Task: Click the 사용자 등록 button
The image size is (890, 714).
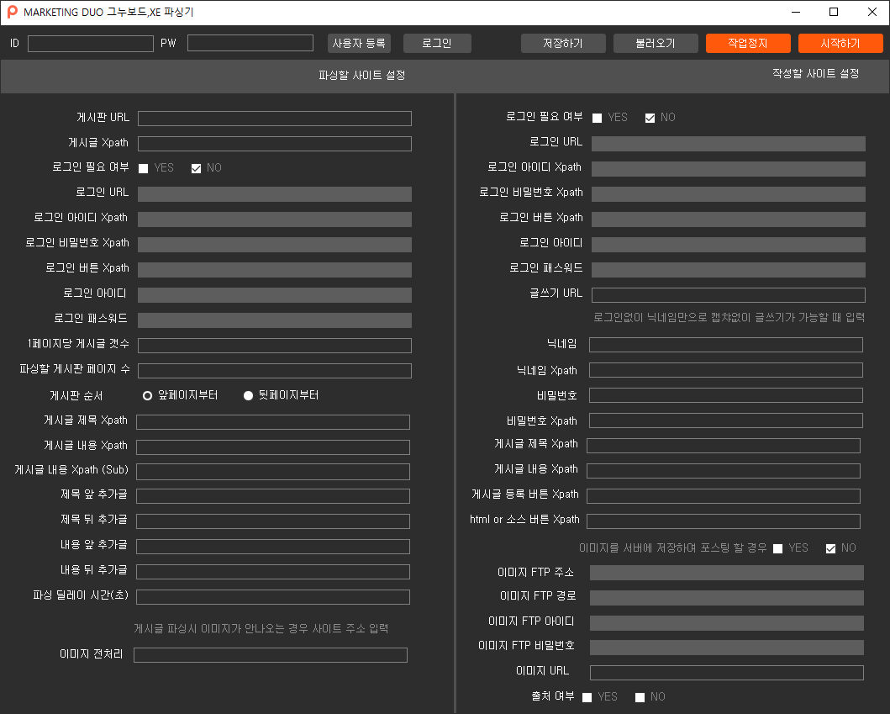Action: [359, 43]
